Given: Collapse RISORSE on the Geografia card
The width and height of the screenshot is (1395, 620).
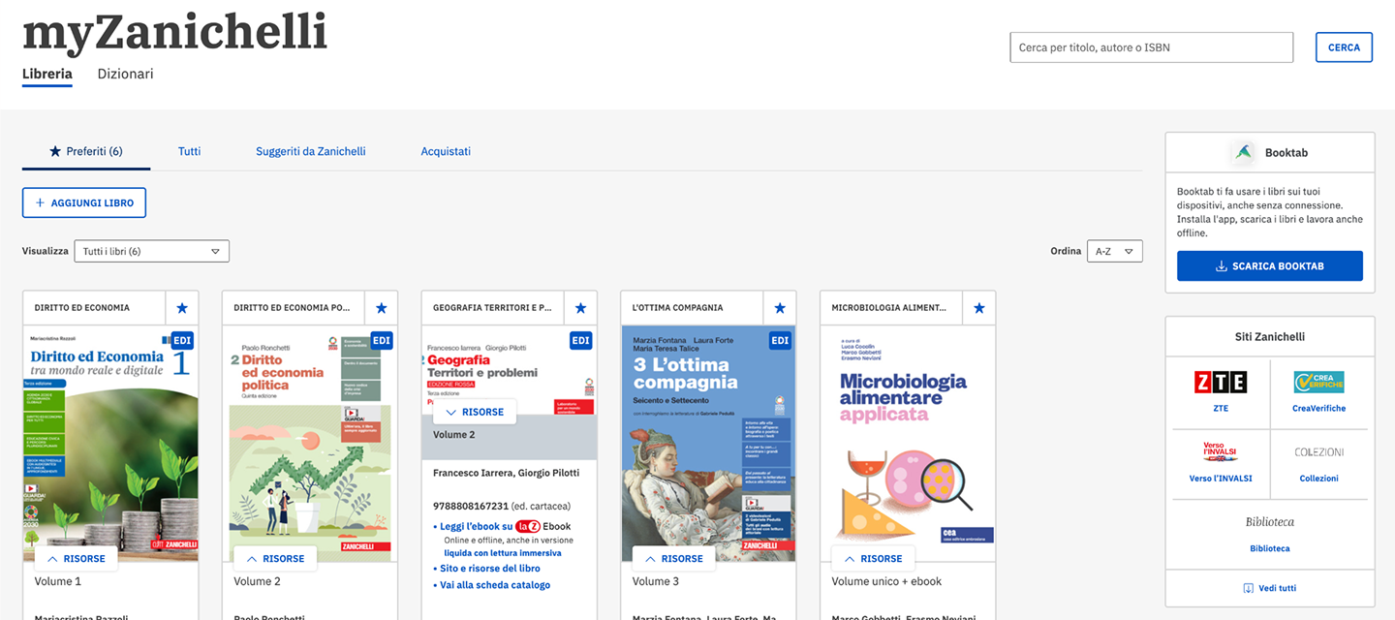Looking at the screenshot, I should (x=475, y=412).
